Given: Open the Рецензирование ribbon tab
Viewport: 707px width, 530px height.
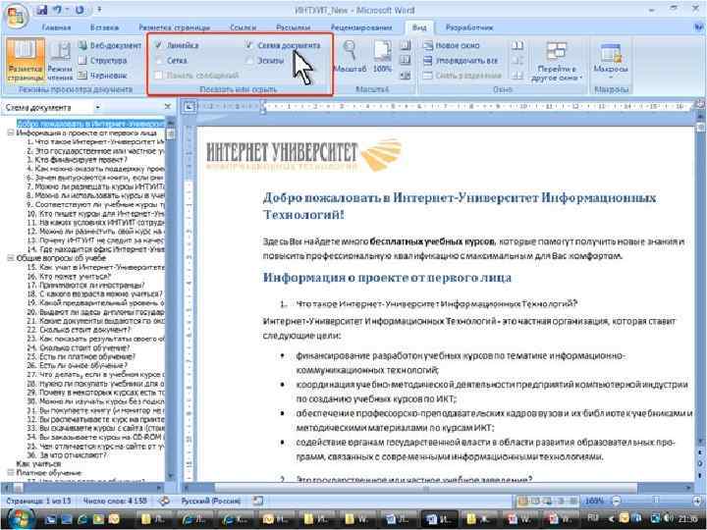Looking at the screenshot, I should [x=361, y=27].
